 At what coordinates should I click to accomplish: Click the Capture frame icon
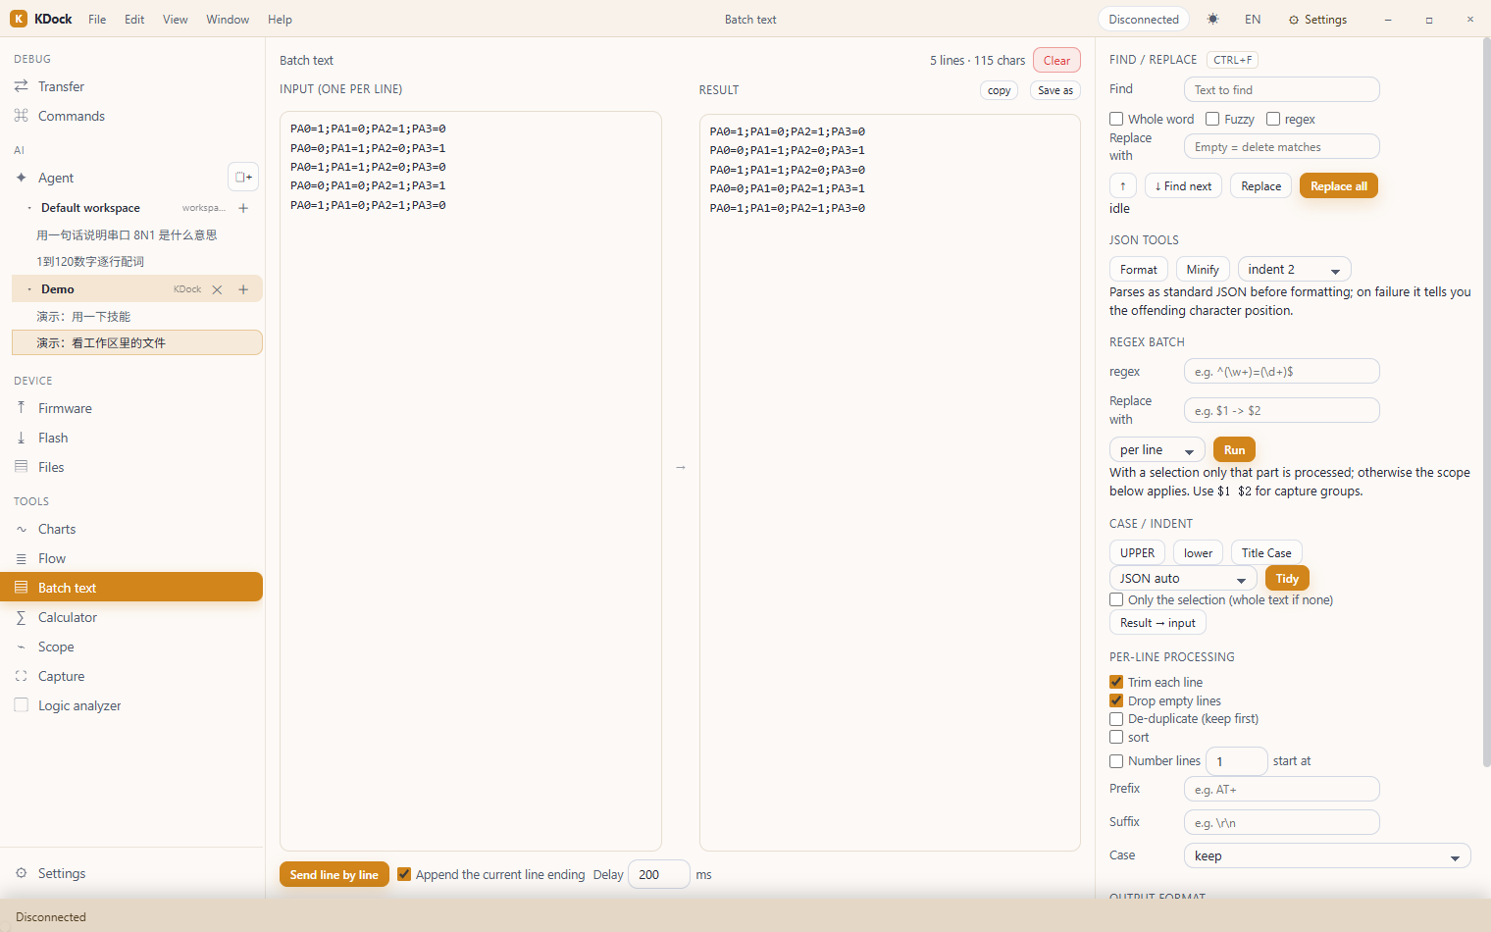[21, 676]
